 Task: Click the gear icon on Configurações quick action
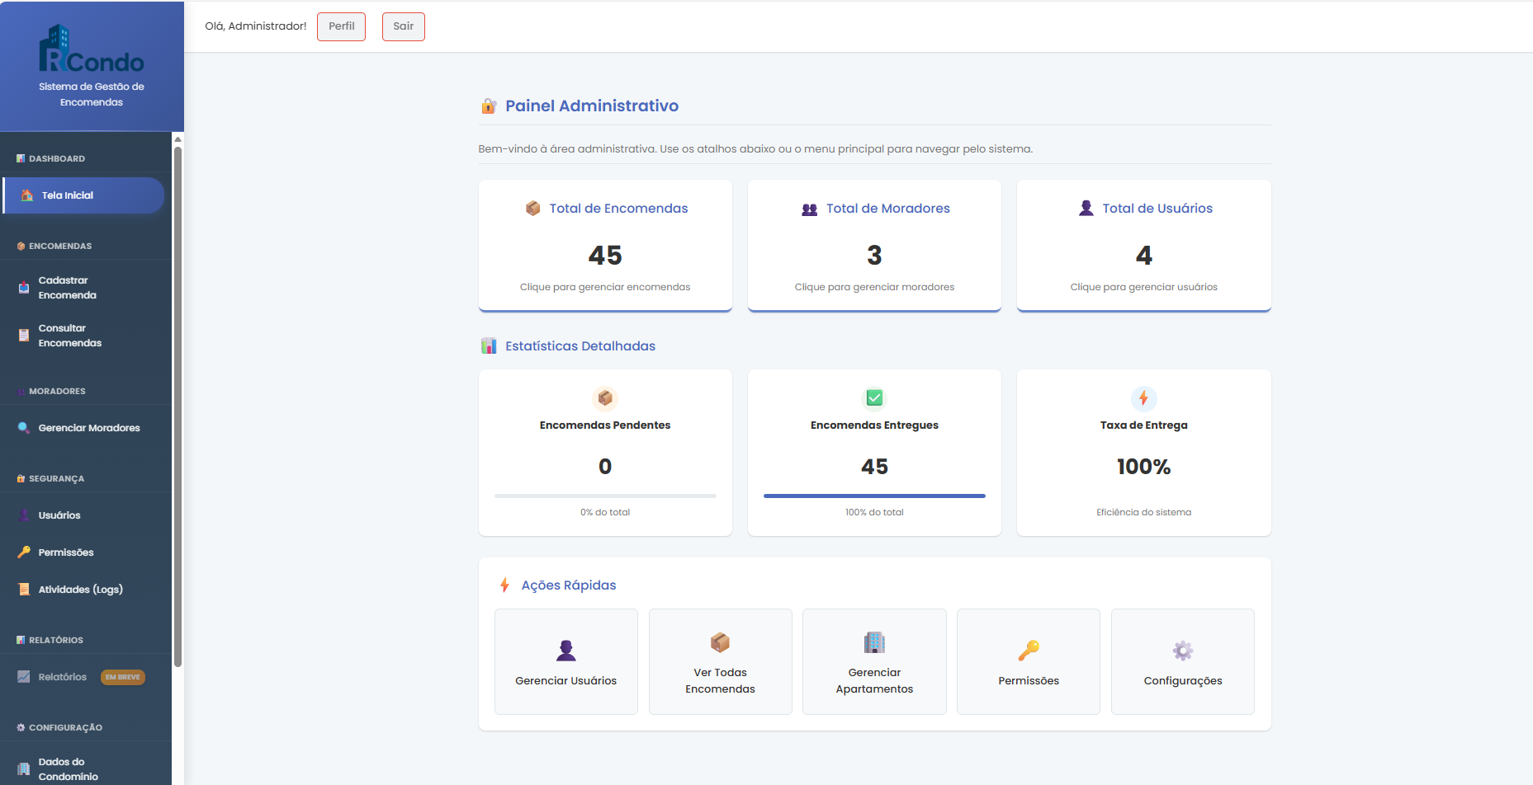pyautogui.click(x=1182, y=650)
